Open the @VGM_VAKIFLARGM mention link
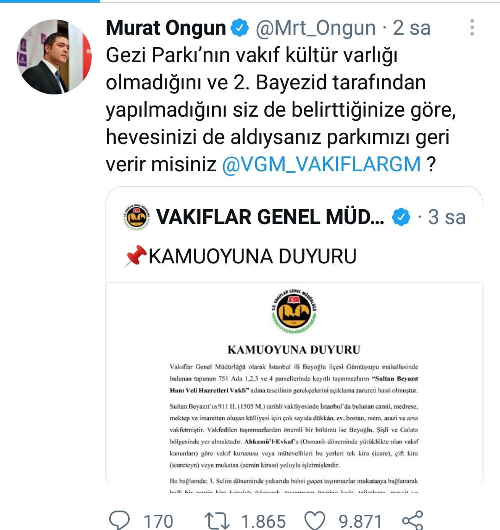The height and width of the screenshot is (530, 500). click(321, 164)
